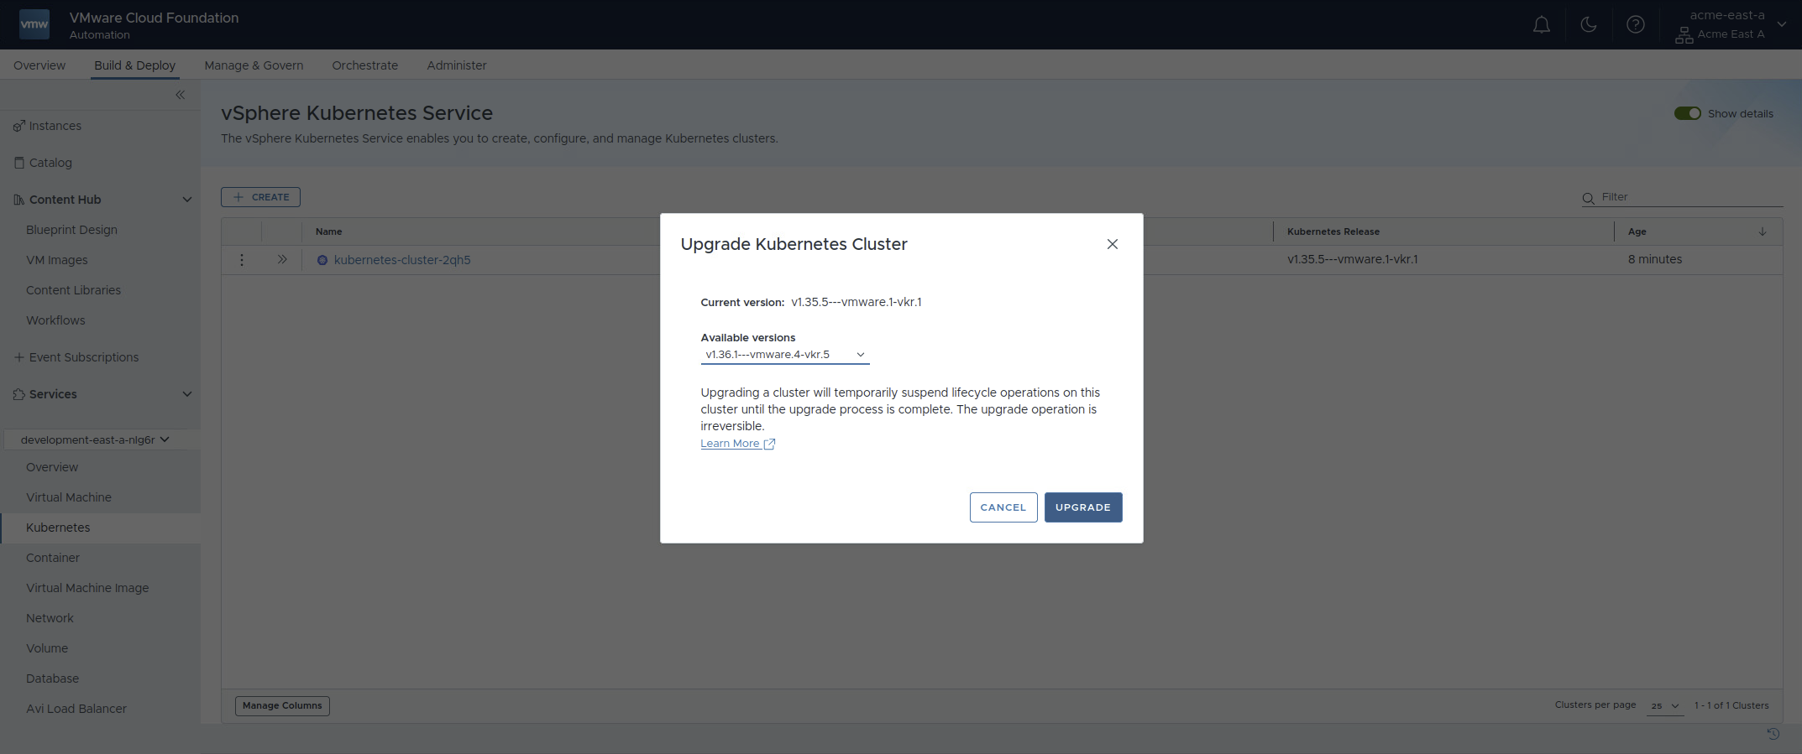Expand the acme-east-a account menu
This screenshot has height=754, width=1802.
1781,24
